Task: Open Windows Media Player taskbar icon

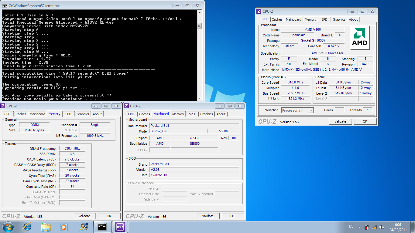Action: (64, 227)
